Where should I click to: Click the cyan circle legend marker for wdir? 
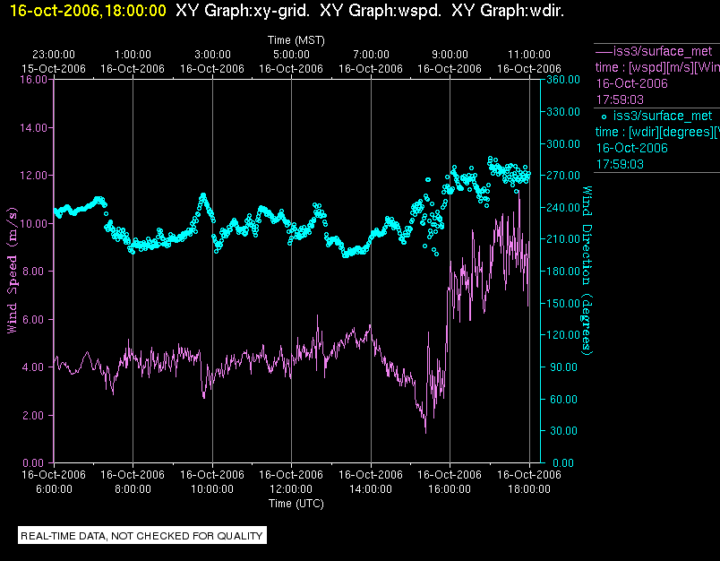pos(604,117)
